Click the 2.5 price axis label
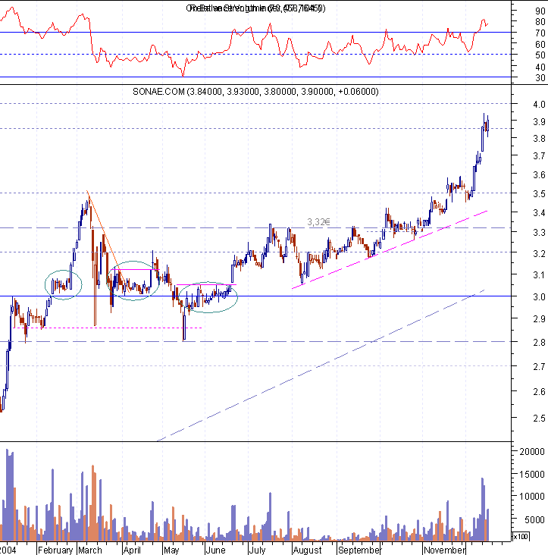The width and height of the screenshot is (548, 555). 539,418
